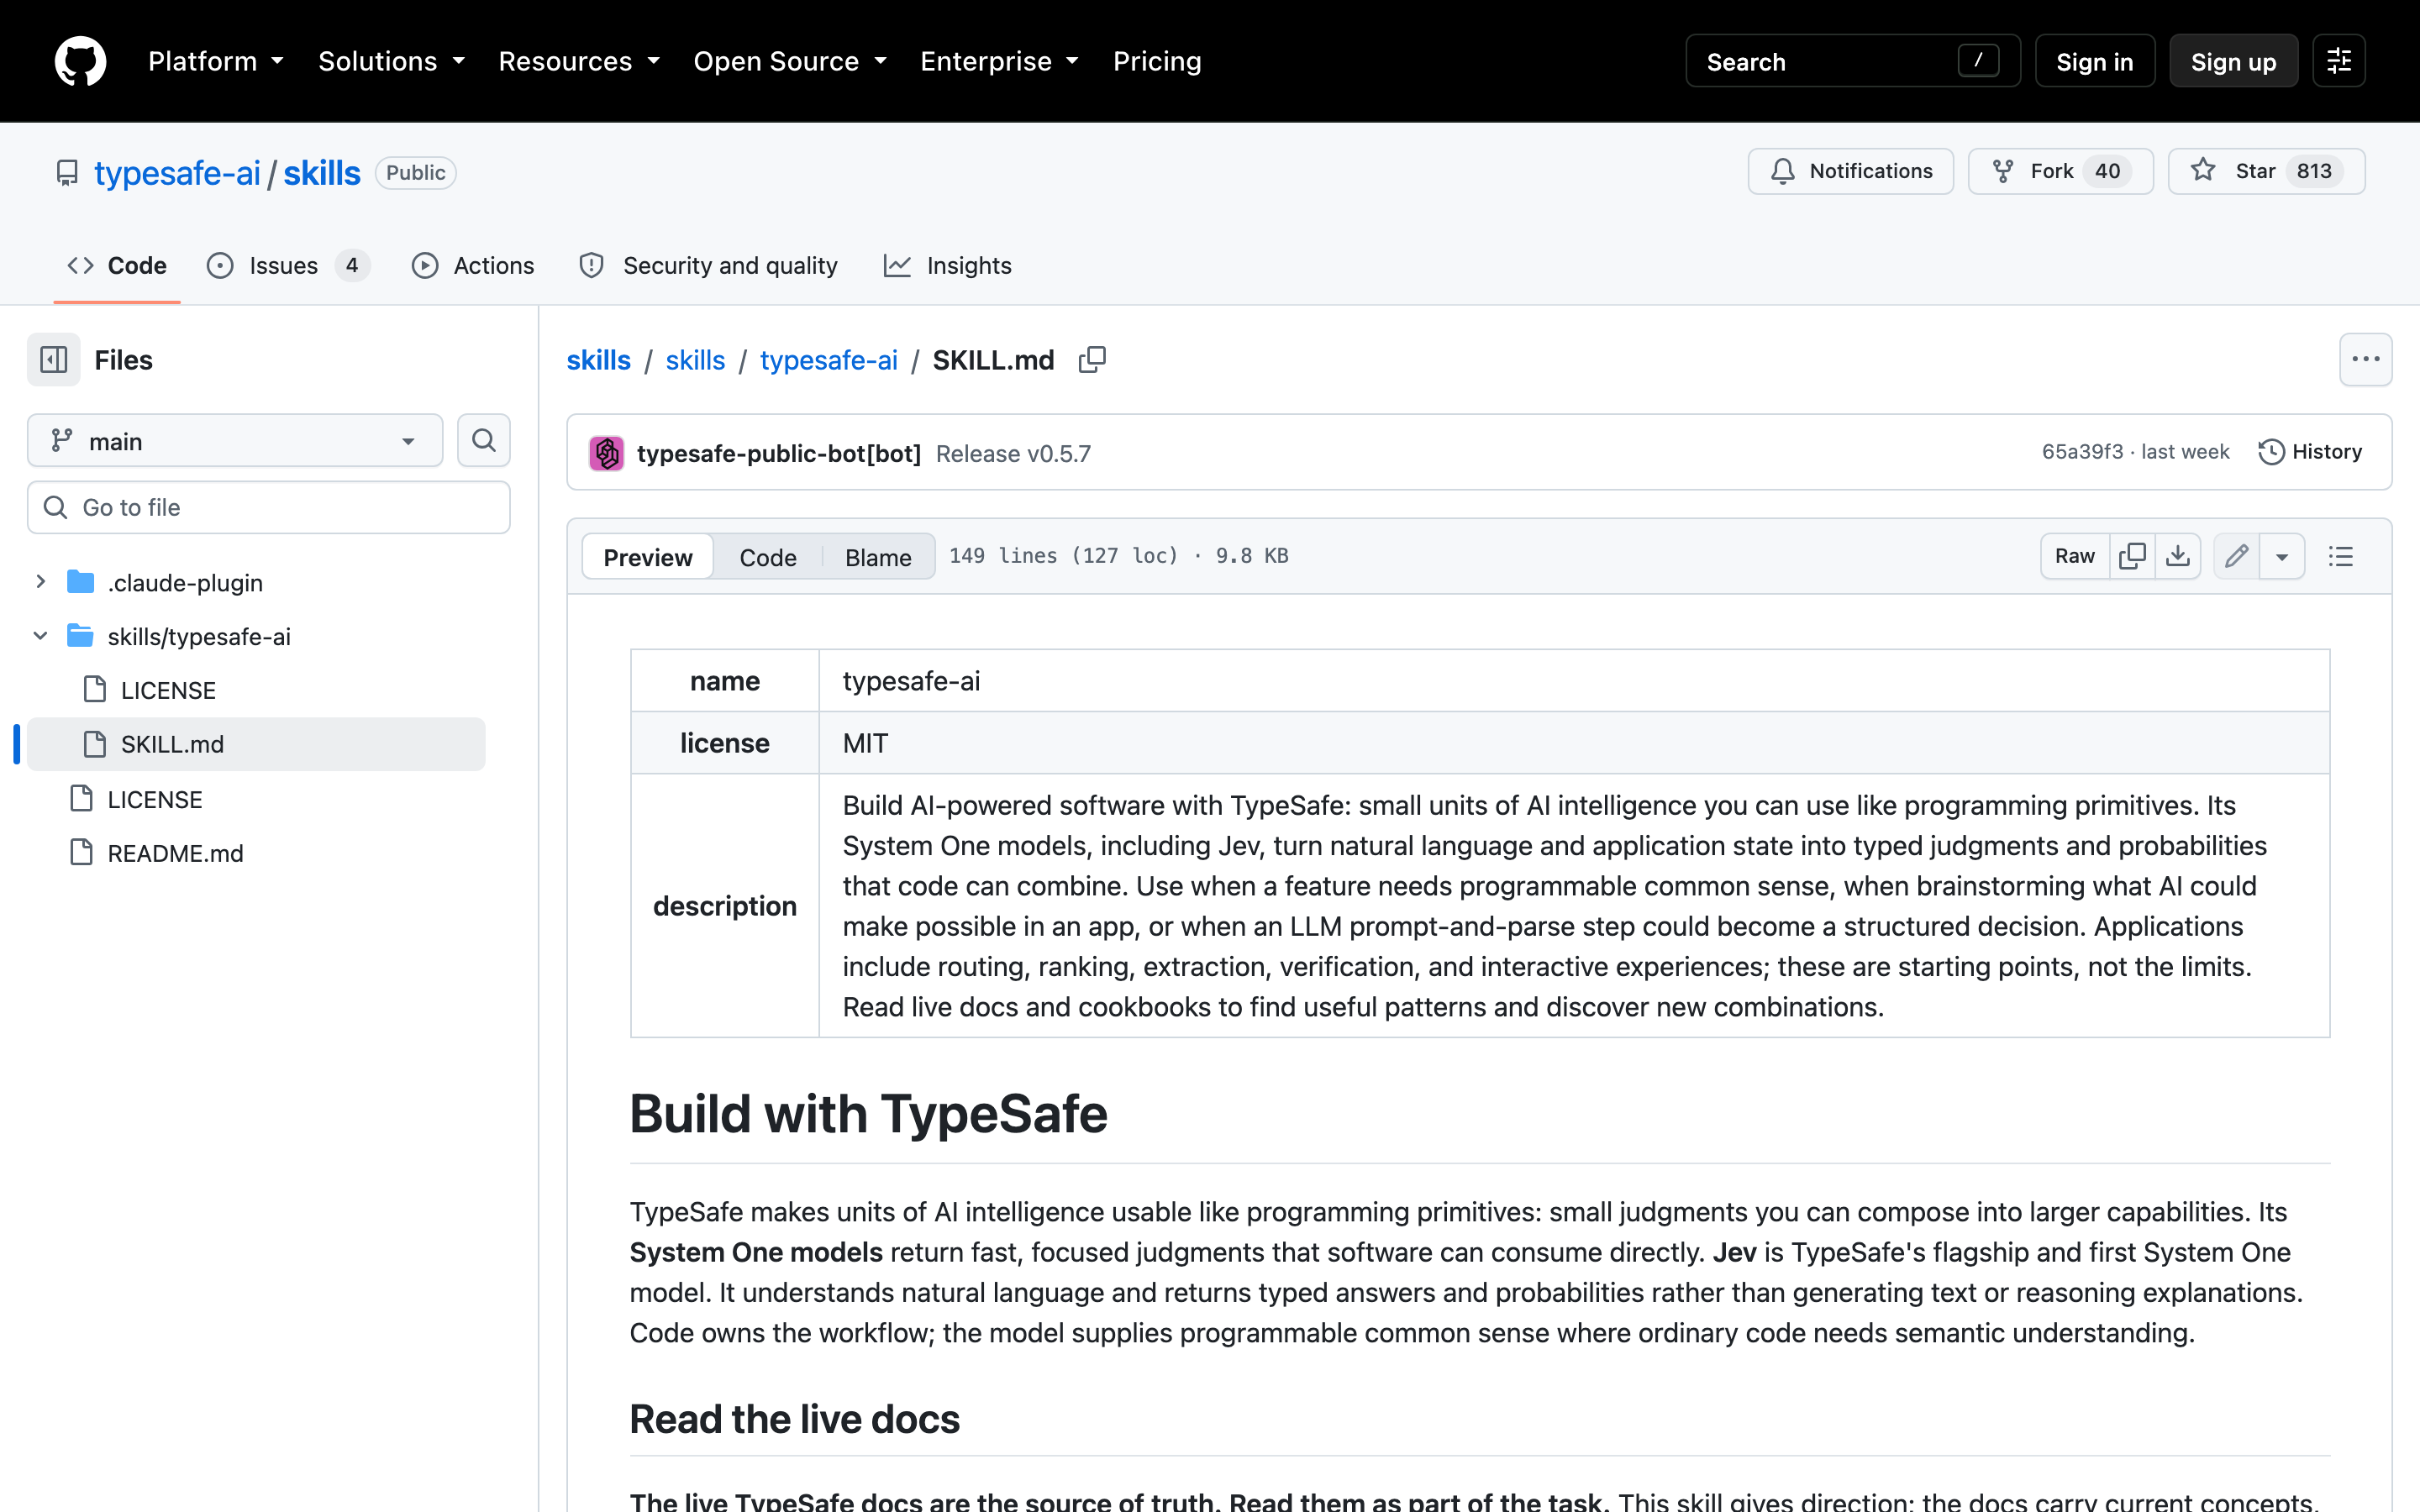Open the Issues tab

tap(288, 266)
